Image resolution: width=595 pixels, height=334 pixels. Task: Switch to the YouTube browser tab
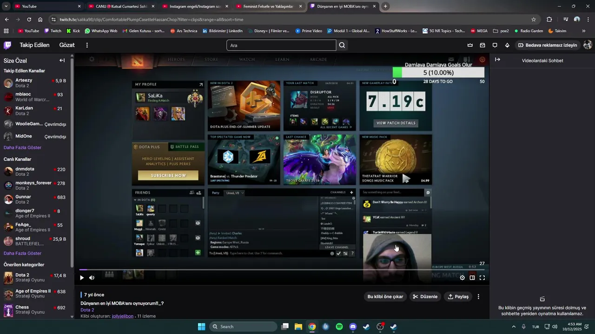click(46, 6)
